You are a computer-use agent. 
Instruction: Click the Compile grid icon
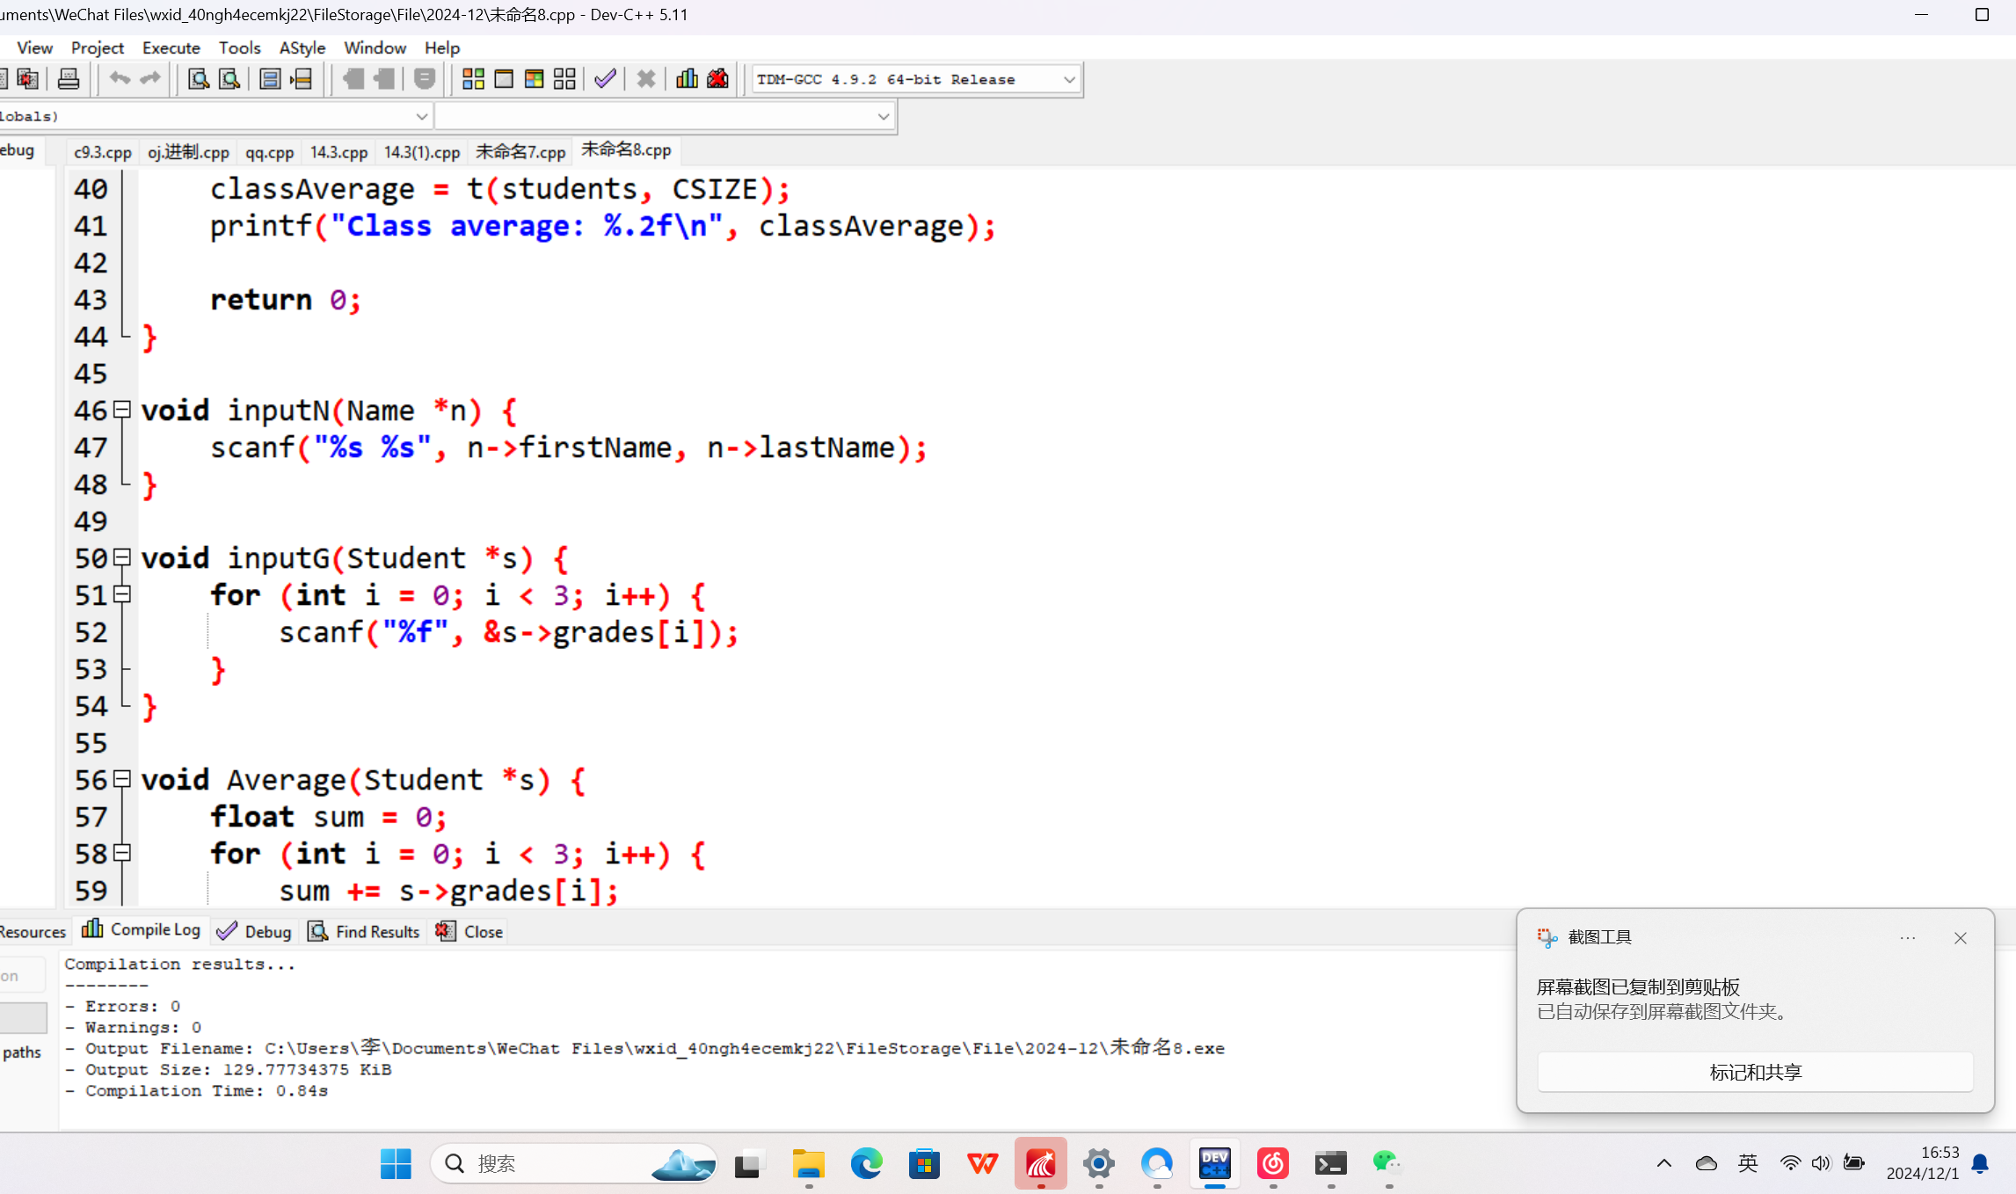pyautogui.click(x=473, y=79)
